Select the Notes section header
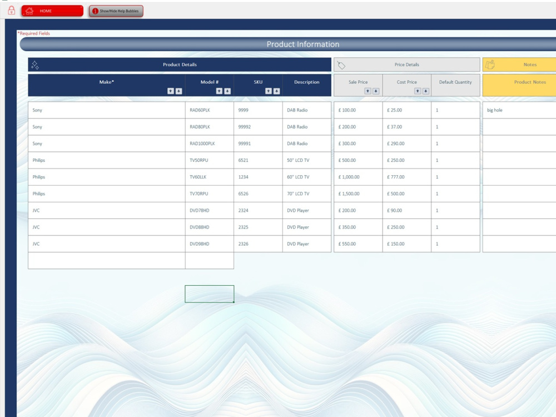The height and width of the screenshot is (417, 556). coord(519,64)
